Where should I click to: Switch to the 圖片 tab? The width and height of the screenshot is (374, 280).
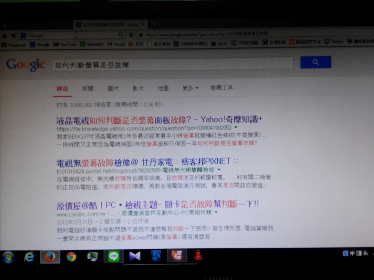(x=113, y=89)
